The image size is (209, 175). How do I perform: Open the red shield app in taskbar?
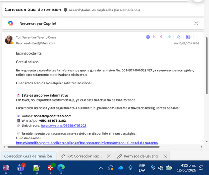pos(51,167)
